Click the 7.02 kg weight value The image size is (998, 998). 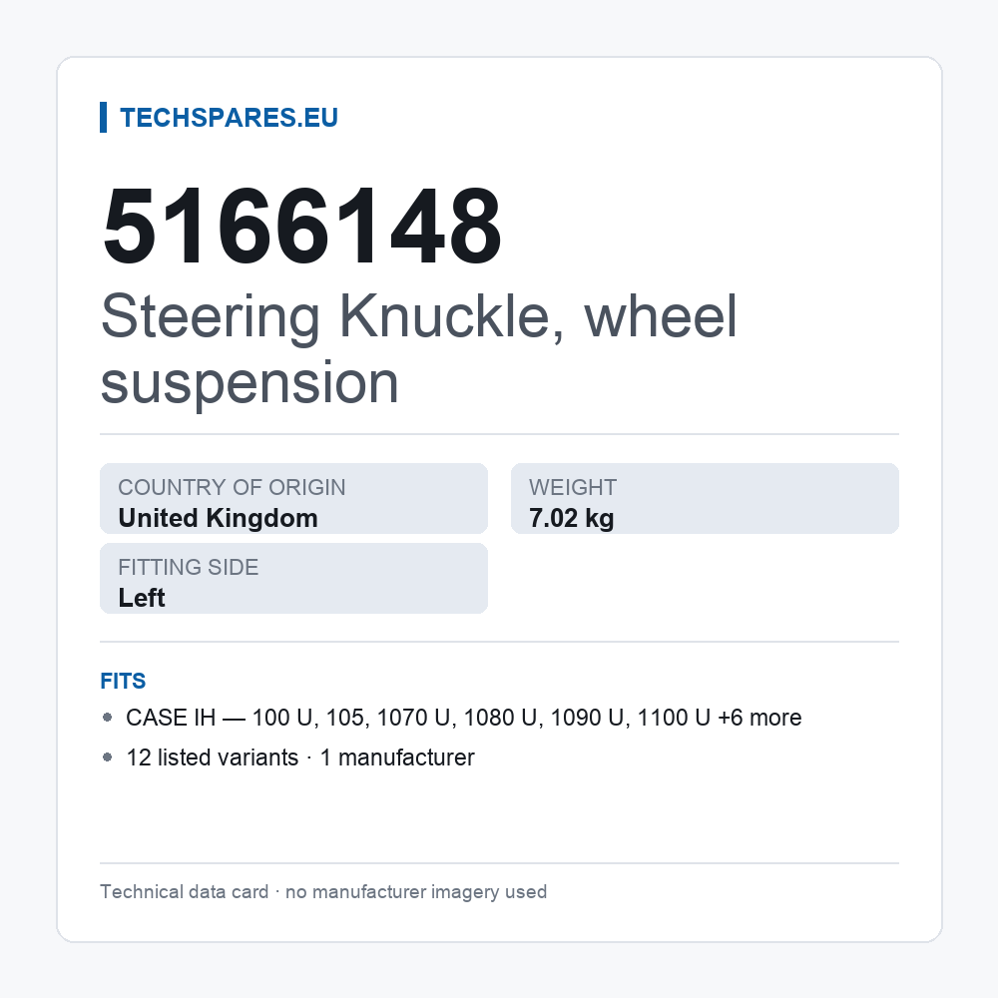pos(572,518)
